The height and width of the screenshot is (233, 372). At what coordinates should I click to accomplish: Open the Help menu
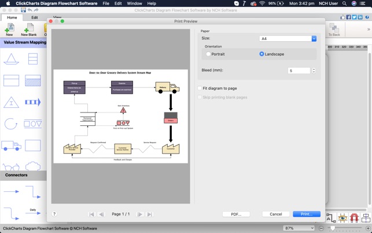(152, 3)
